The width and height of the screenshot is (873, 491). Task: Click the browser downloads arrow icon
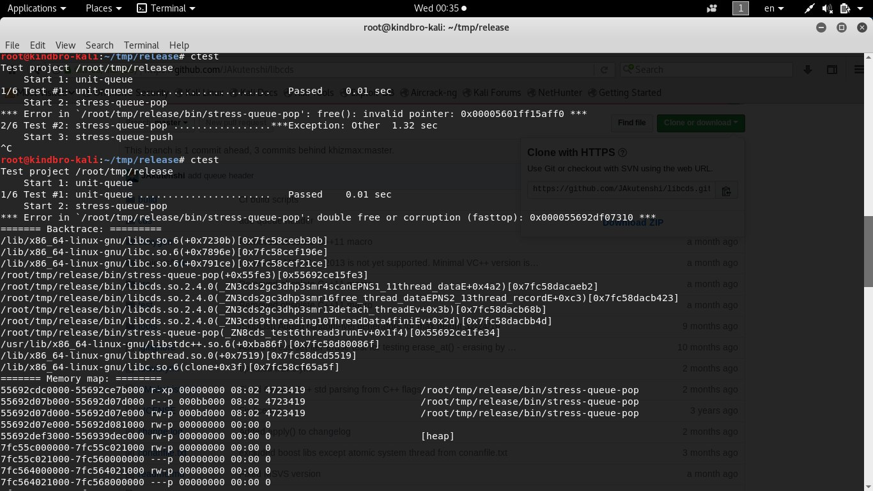(808, 70)
